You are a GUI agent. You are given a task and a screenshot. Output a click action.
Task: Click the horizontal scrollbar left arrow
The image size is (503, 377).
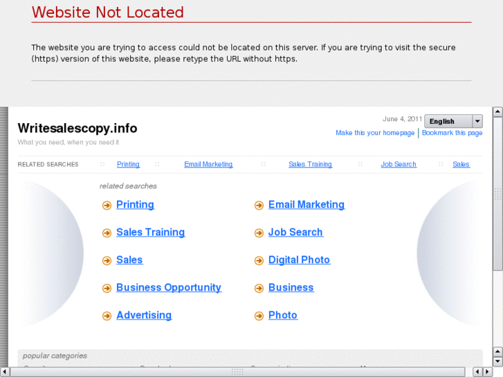(x=4, y=372)
